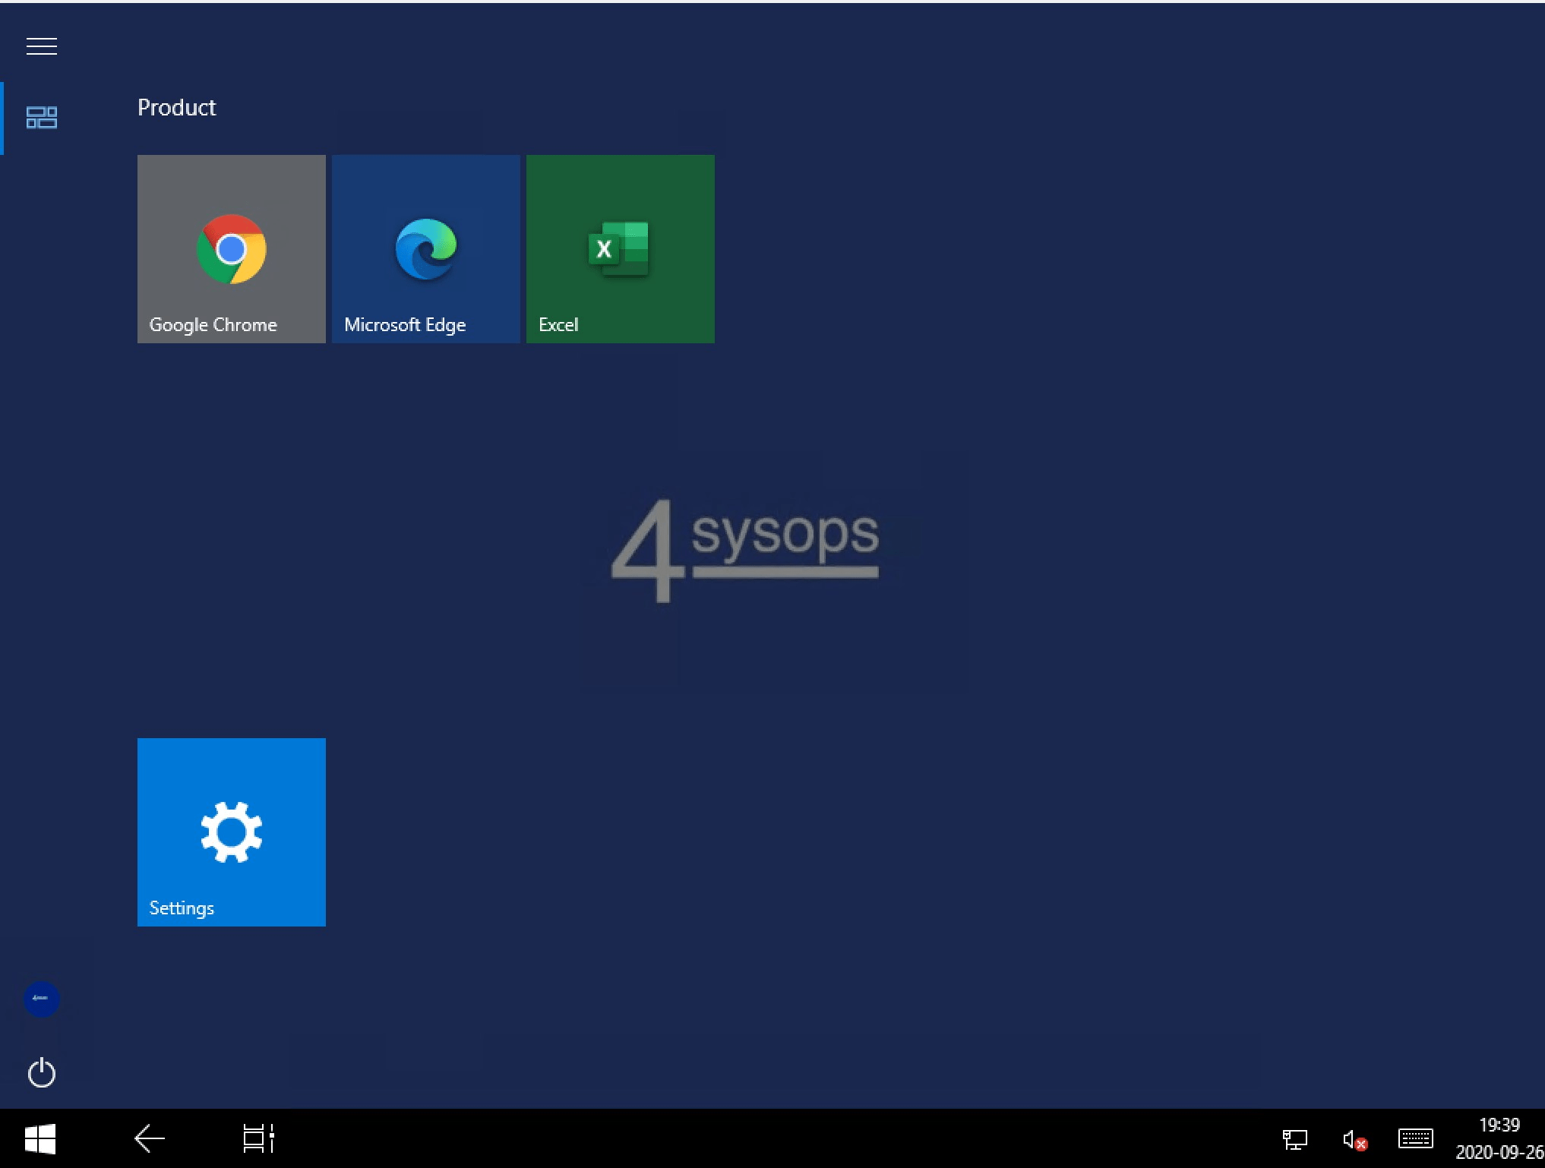Click the Google Chrome tile thumbnail

[231, 248]
